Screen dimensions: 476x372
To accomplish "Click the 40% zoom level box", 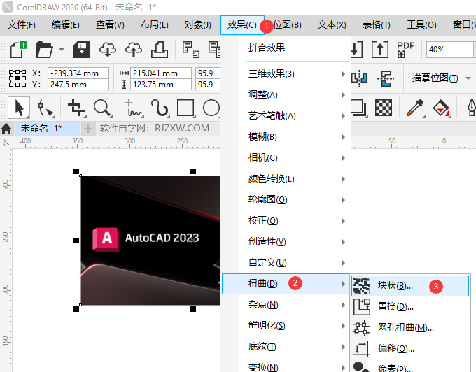I will pyautogui.click(x=449, y=50).
